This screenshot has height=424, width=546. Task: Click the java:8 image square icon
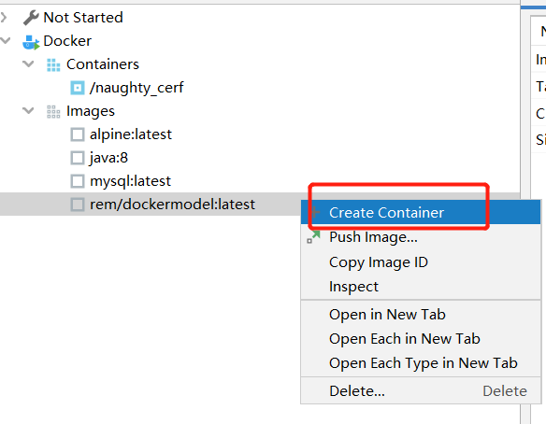78,158
